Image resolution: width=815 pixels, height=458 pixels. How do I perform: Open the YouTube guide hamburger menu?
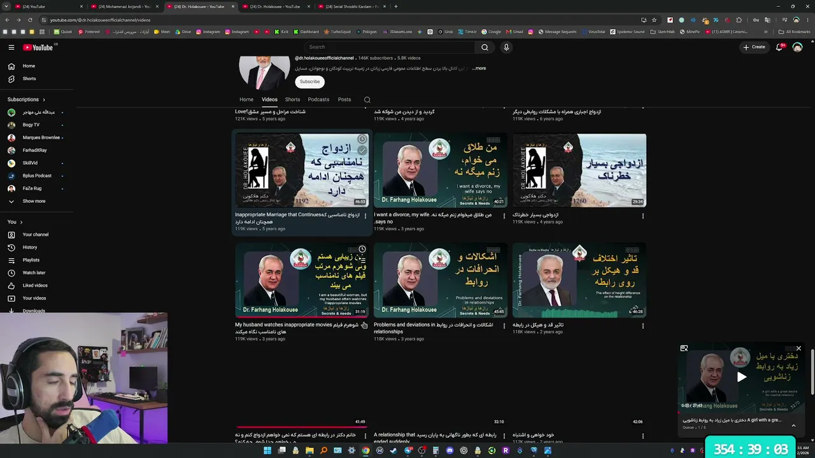(x=11, y=47)
